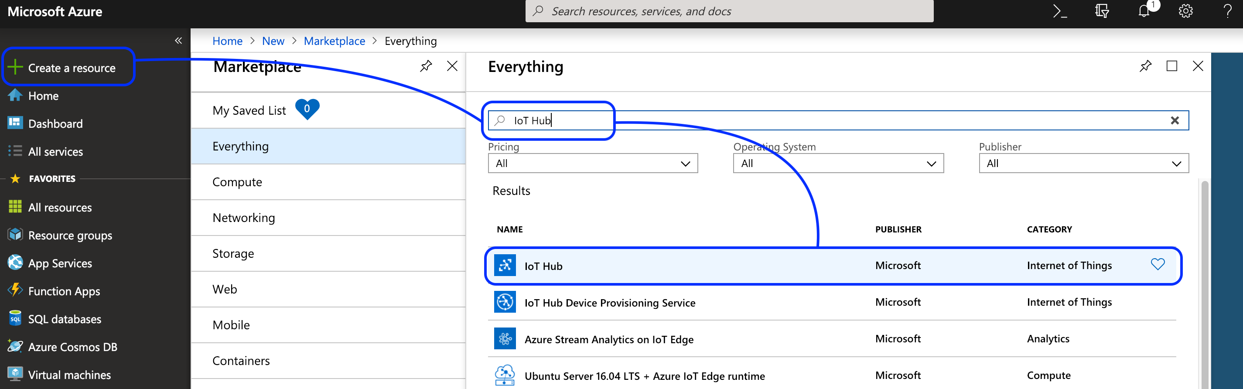The width and height of the screenshot is (1243, 389).
Task: Select the Mobile category
Action: tap(328, 325)
